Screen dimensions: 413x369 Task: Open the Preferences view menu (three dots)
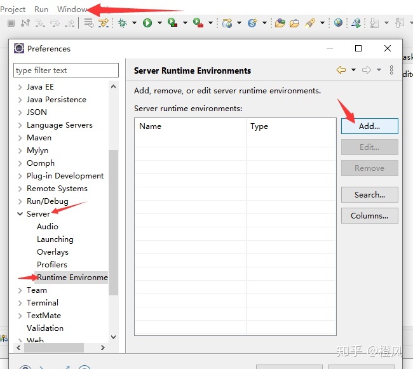391,70
